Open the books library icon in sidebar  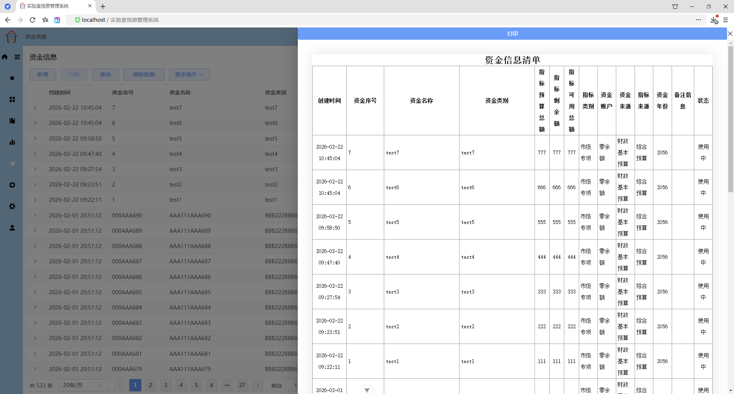pos(12,121)
